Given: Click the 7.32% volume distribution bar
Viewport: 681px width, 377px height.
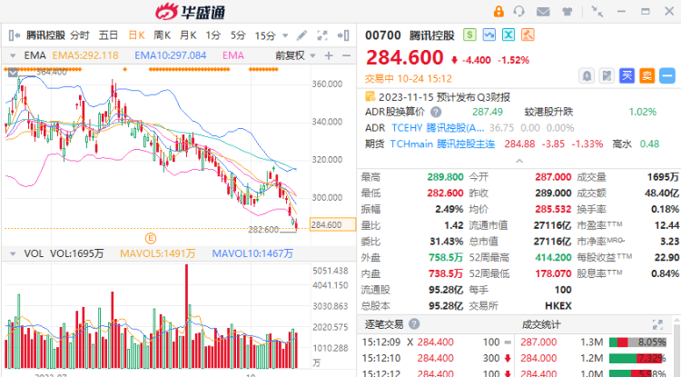Looking at the screenshot, I should [637, 359].
